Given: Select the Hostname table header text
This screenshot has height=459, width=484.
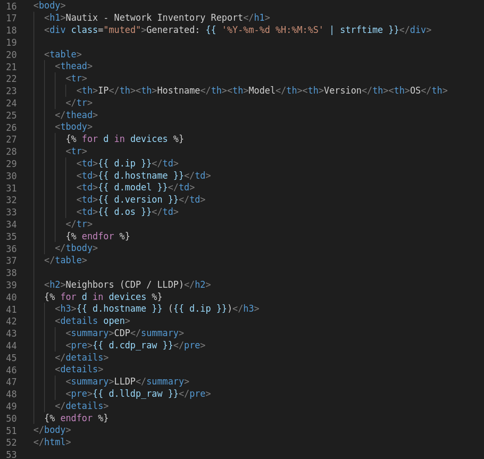Looking at the screenshot, I should (x=179, y=90).
